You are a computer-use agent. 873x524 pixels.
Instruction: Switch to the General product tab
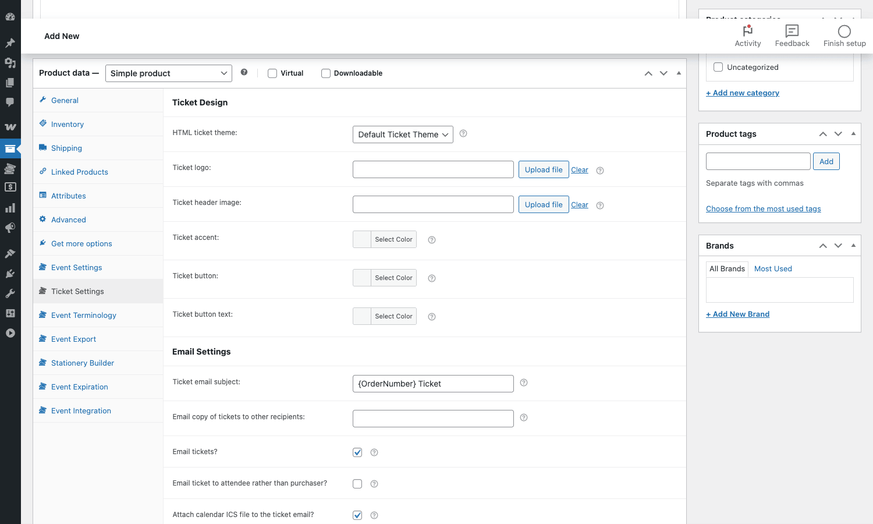click(98, 100)
